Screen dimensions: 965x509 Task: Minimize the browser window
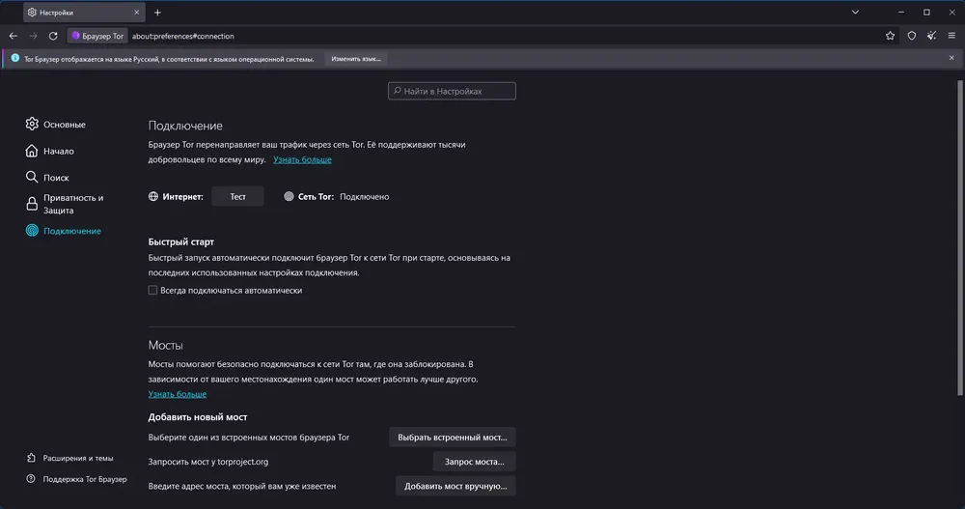point(901,13)
